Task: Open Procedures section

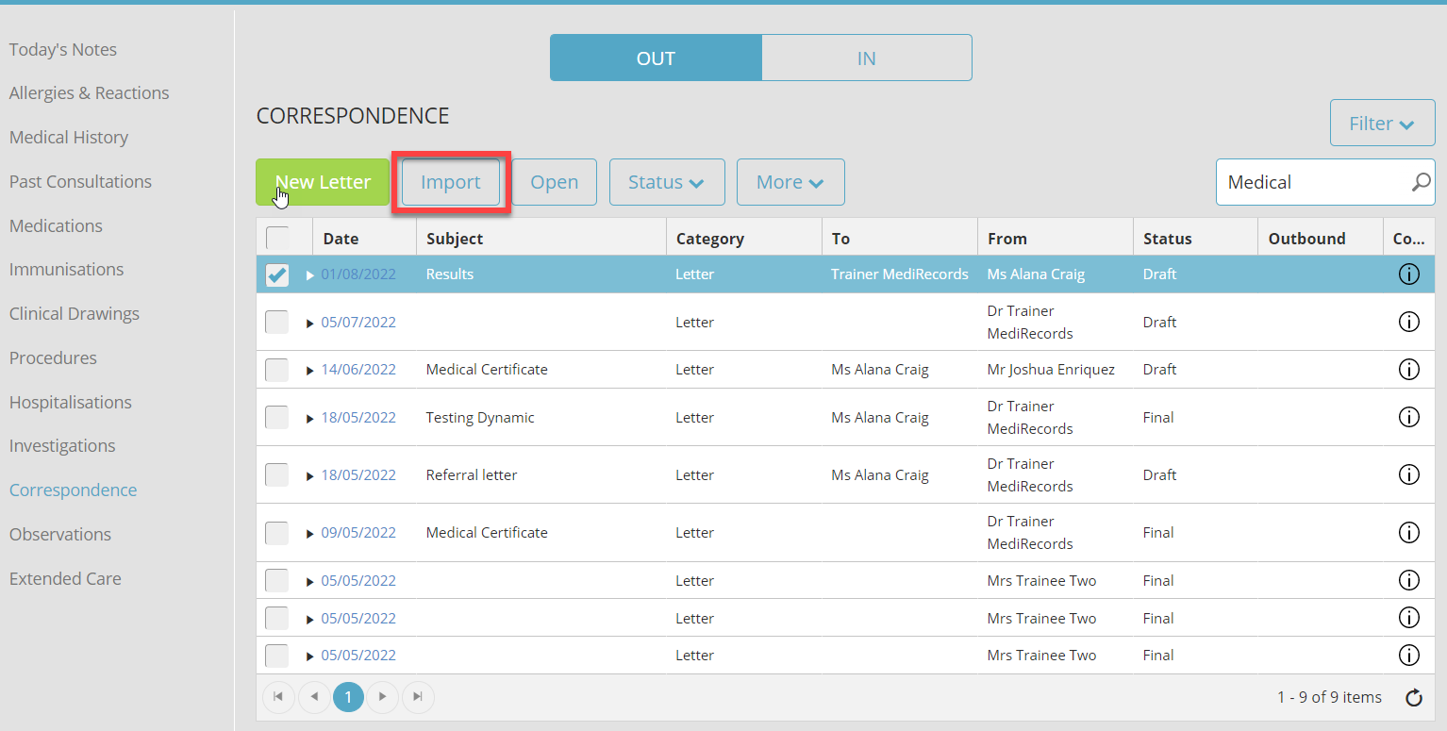Action: click(53, 357)
